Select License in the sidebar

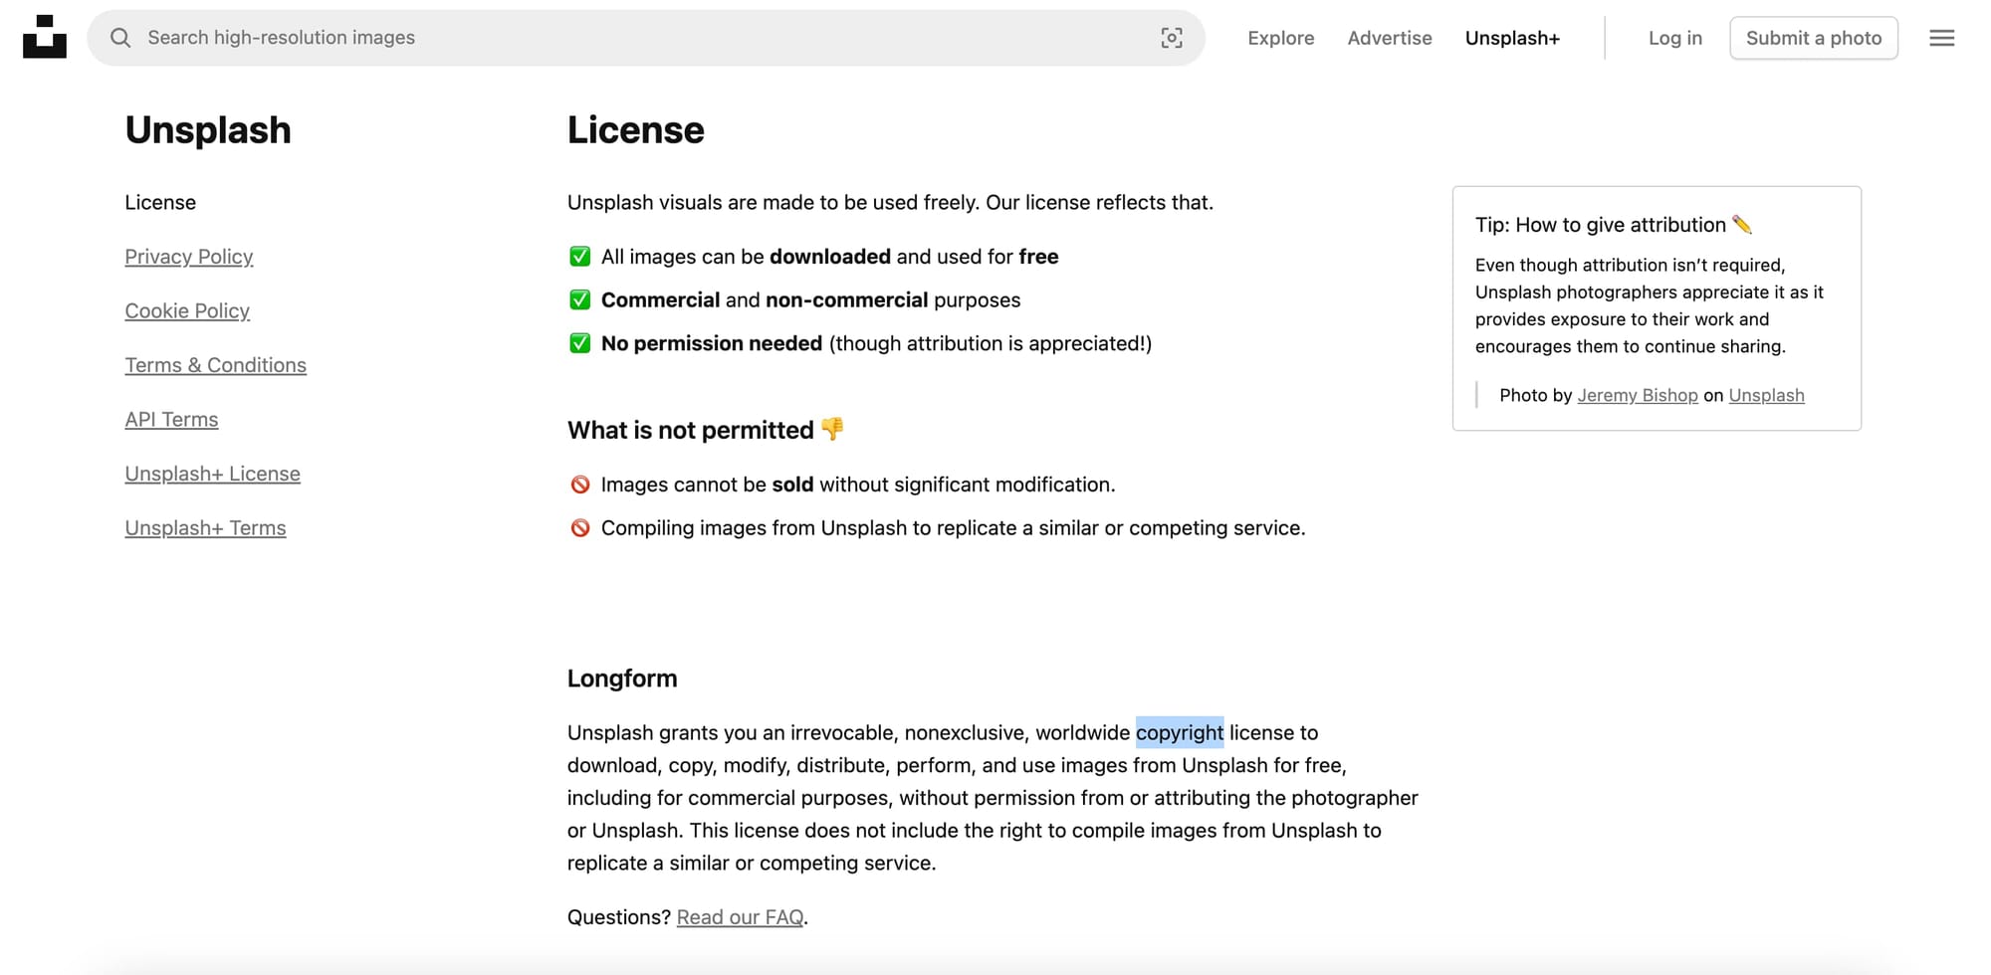tap(160, 202)
